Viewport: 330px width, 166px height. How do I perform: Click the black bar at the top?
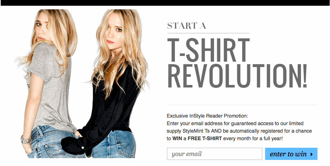click(x=165, y=3)
